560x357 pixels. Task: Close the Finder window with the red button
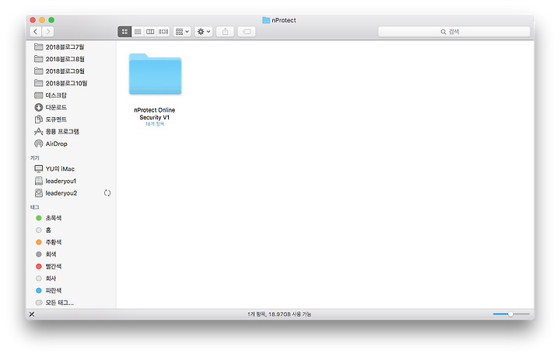pos(33,20)
